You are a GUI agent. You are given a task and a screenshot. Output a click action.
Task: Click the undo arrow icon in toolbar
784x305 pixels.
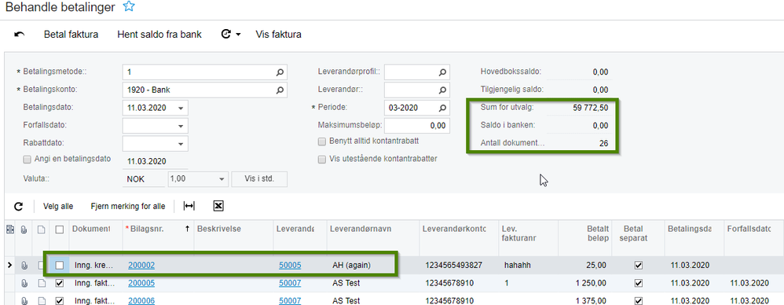tap(20, 35)
